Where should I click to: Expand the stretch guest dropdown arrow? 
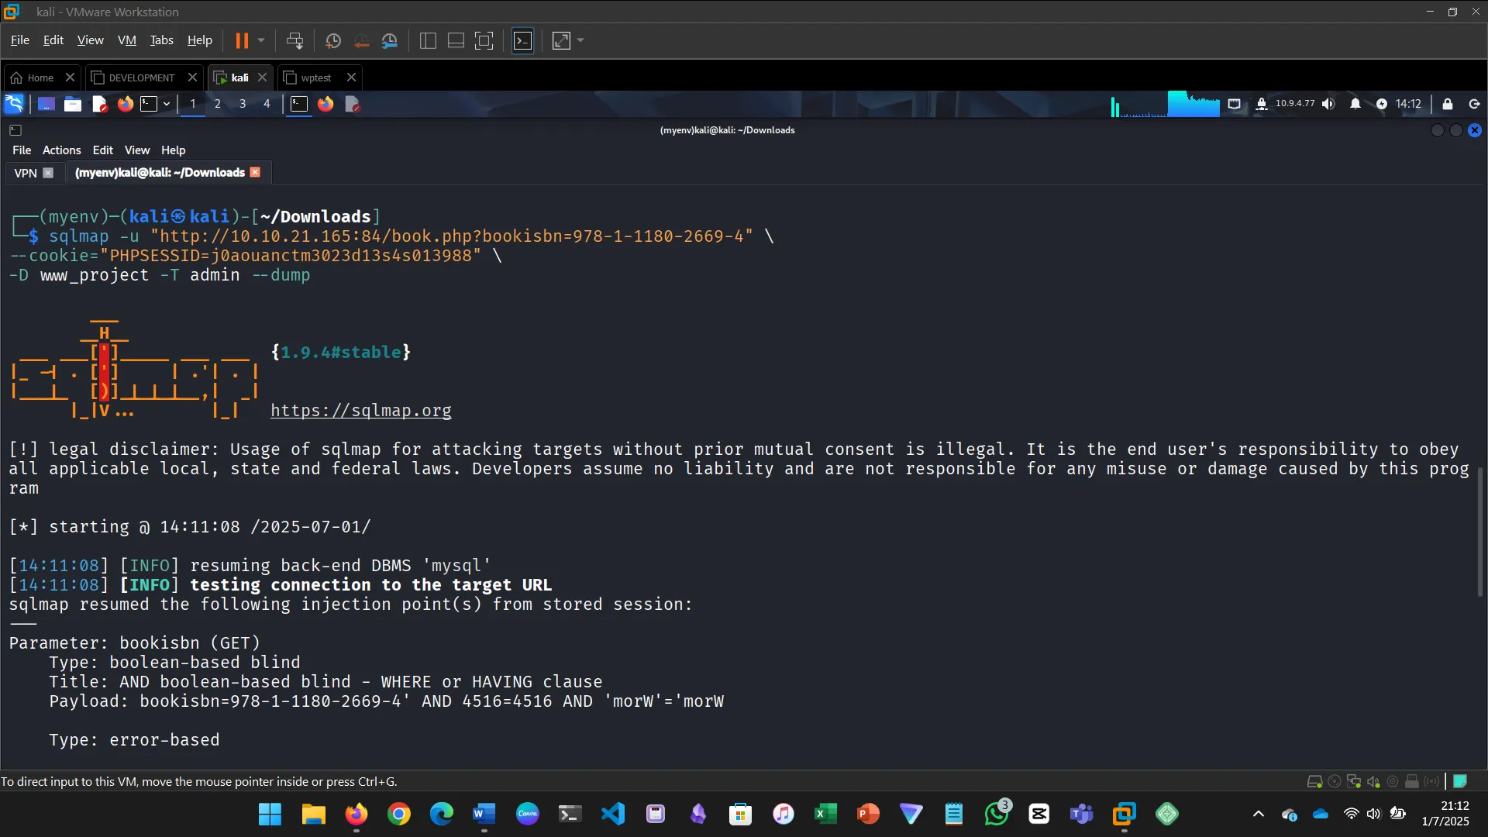point(580,40)
